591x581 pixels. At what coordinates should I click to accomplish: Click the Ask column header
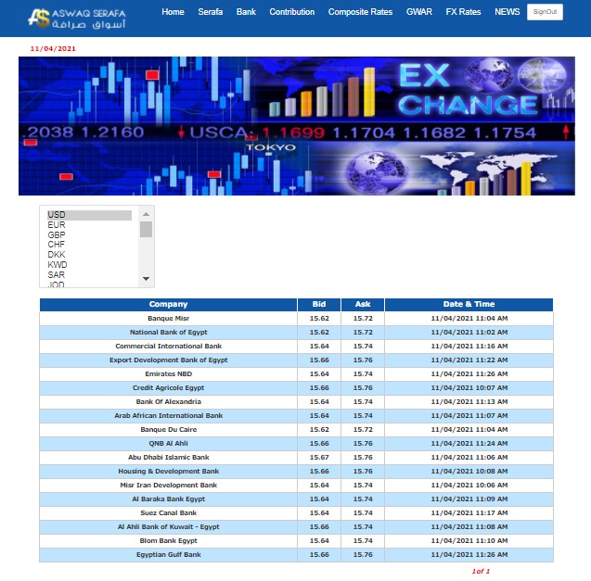tap(363, 304)
